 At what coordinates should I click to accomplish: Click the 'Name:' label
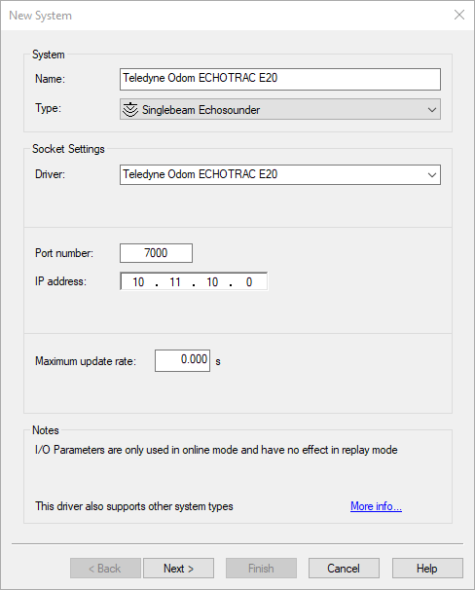click(x=50, y=79)
